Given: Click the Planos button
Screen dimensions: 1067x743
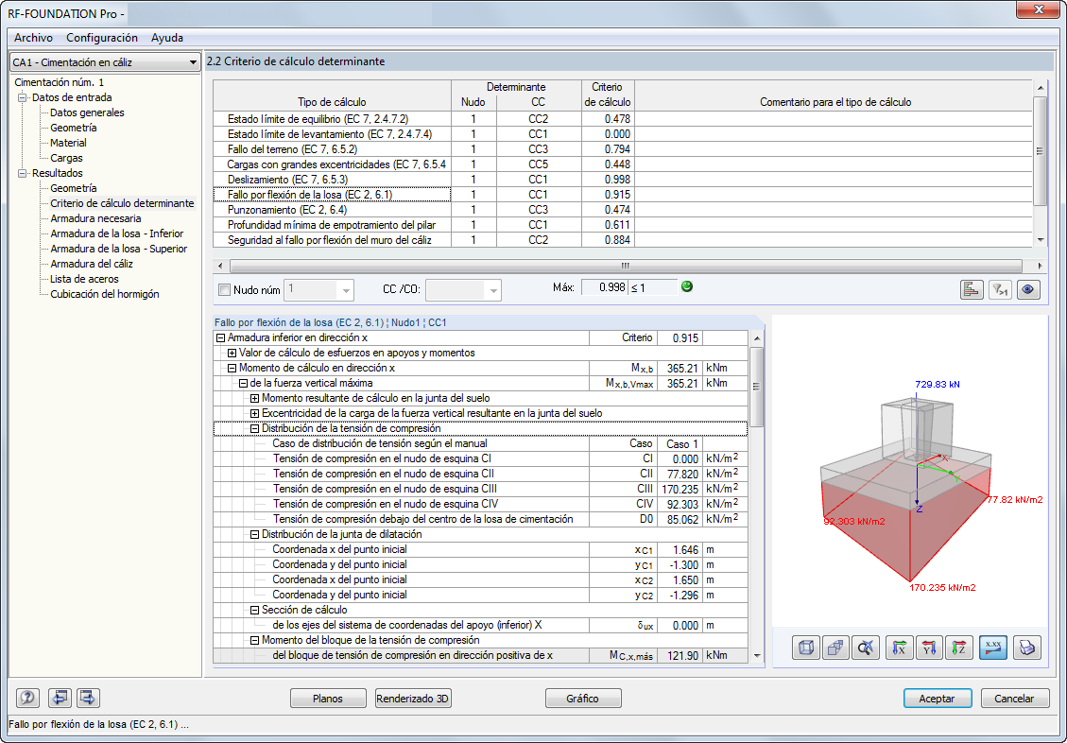Looking at the screenshot, I should point(328,698).
